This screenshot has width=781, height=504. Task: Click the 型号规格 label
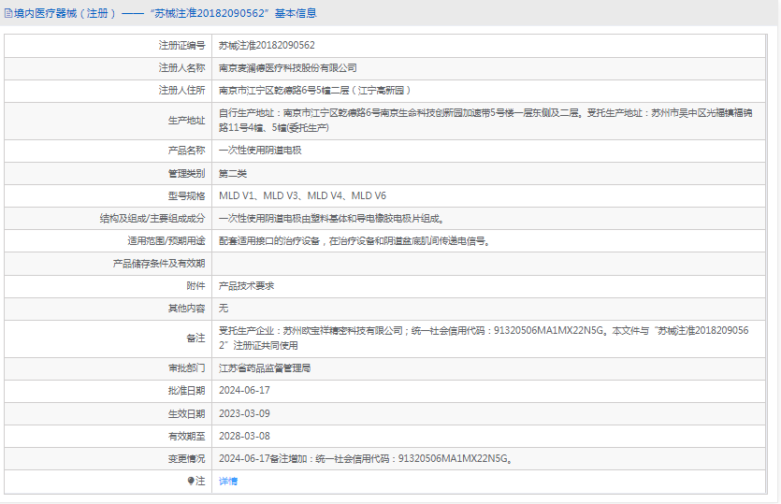click(186, 195)
